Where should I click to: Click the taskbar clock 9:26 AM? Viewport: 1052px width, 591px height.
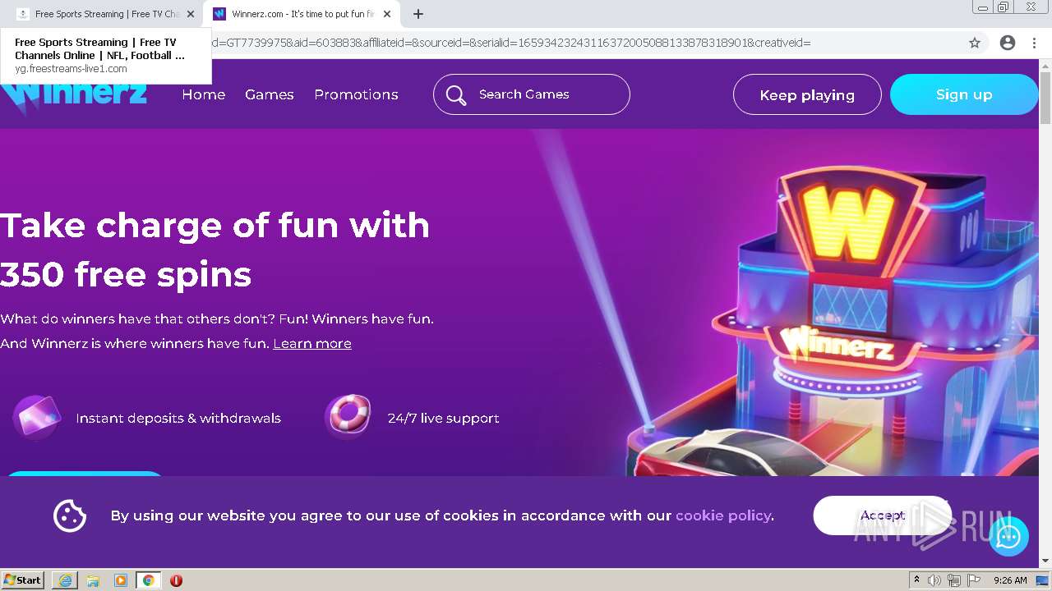pyautogui.click(x=1010, y=580)
